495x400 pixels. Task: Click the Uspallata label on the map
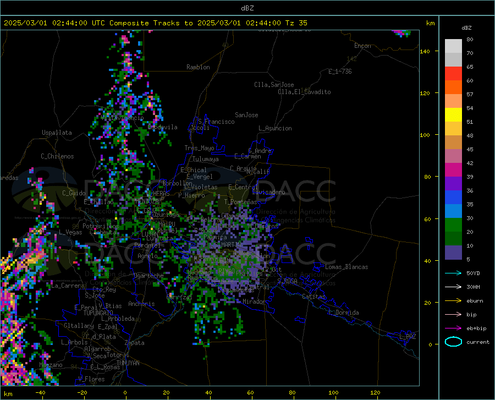[57, 133]
